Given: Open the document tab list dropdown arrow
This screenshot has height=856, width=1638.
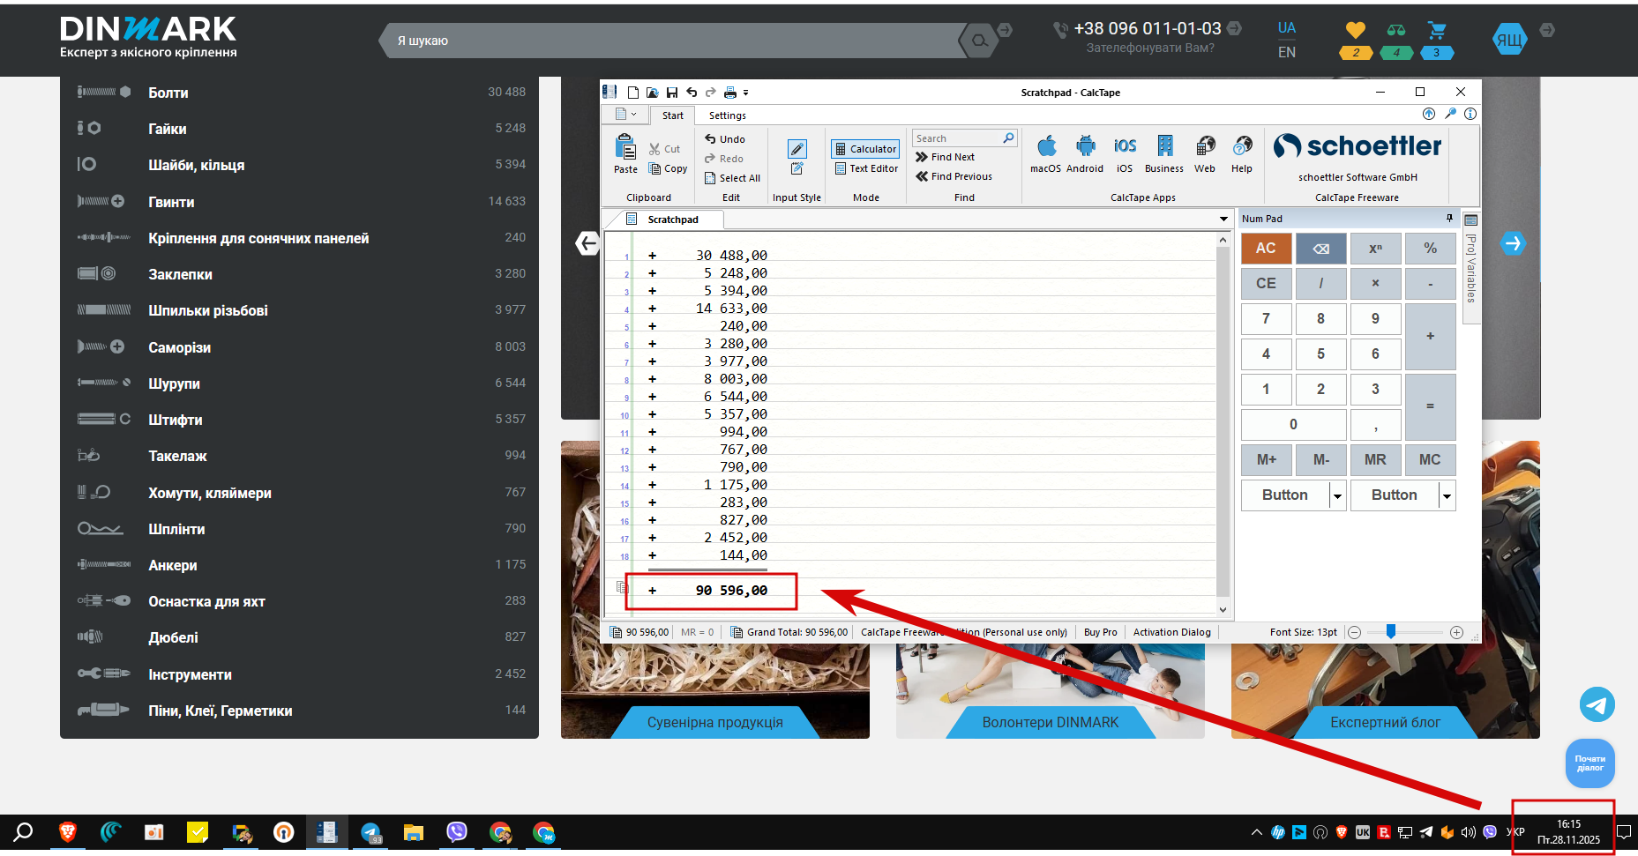Looking at the screenshot, I should [x=1223, y=219].
